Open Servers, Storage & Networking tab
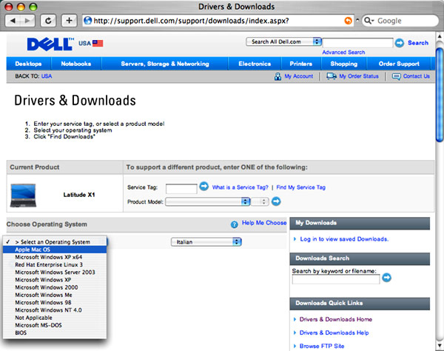 [165, 64]
